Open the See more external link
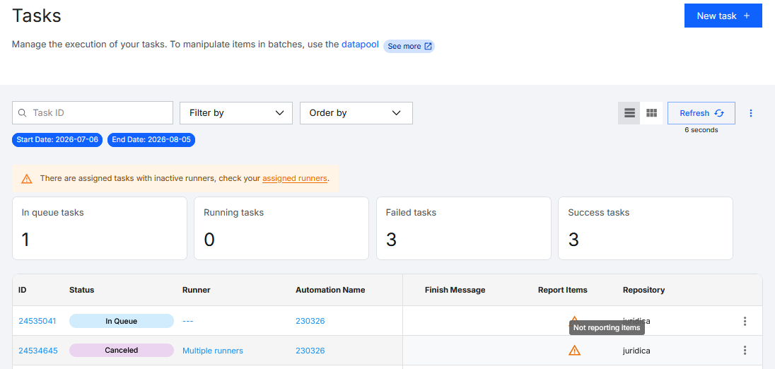The image size is (775, 369). (409, 46)
